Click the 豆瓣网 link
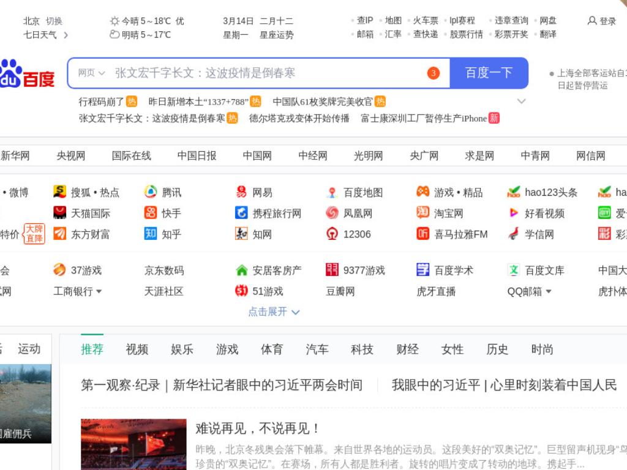 pos(340,291)
